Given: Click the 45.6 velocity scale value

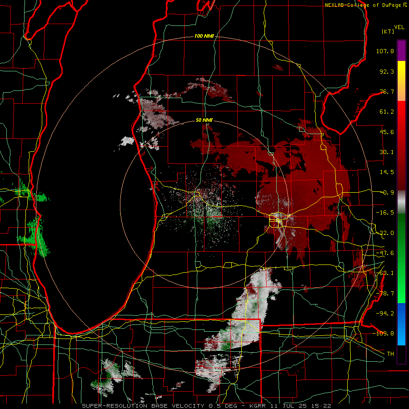Looking at the screenshot, I should pyautogui.click(x=387, y=132).
